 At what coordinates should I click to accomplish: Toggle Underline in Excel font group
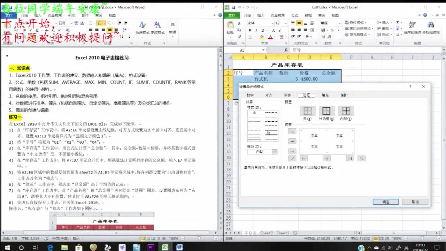[262, 30]
